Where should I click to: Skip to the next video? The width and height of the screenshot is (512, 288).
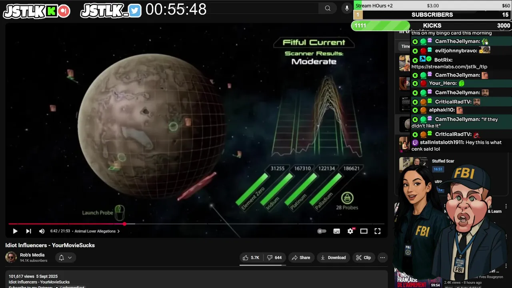pos(28,231)
